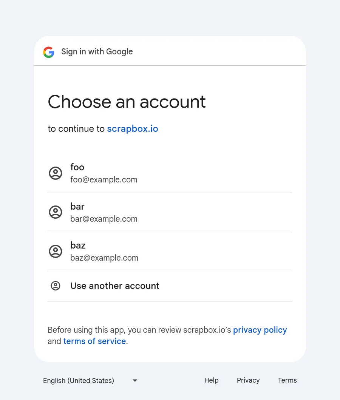Click the Choose an account heading
The width and height of the screenshot is (340, 400).
coord(127,102)
